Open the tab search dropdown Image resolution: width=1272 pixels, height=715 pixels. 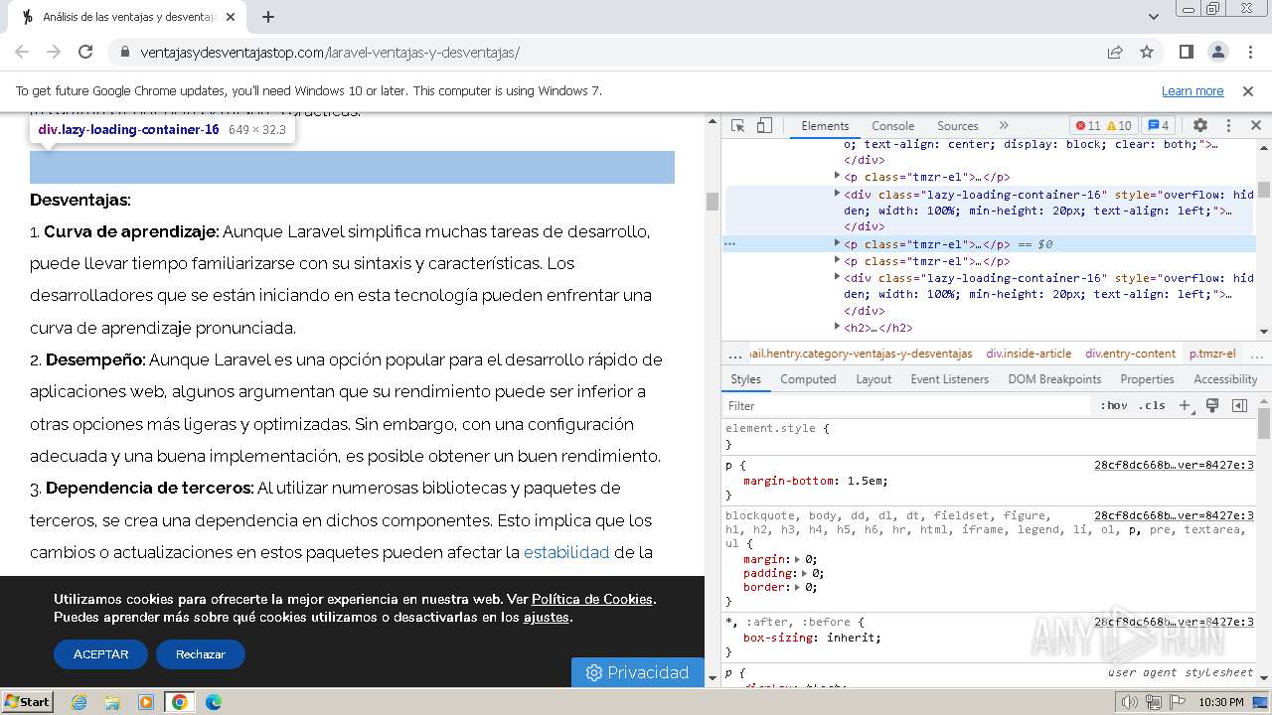pos(1154,17)
